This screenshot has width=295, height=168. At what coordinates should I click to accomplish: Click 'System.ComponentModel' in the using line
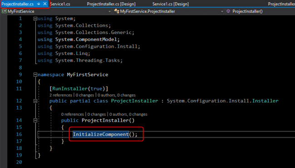[x=86, y=40]
